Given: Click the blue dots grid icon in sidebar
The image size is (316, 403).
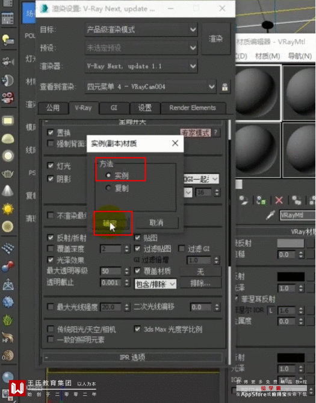Looking at the screenshot, I should (8, 249).
